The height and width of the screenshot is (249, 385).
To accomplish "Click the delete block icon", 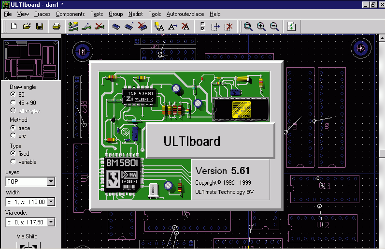I will coord(228,26).
